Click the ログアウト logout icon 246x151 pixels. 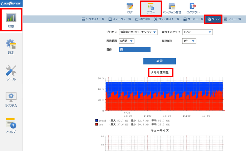coord(193,8)
